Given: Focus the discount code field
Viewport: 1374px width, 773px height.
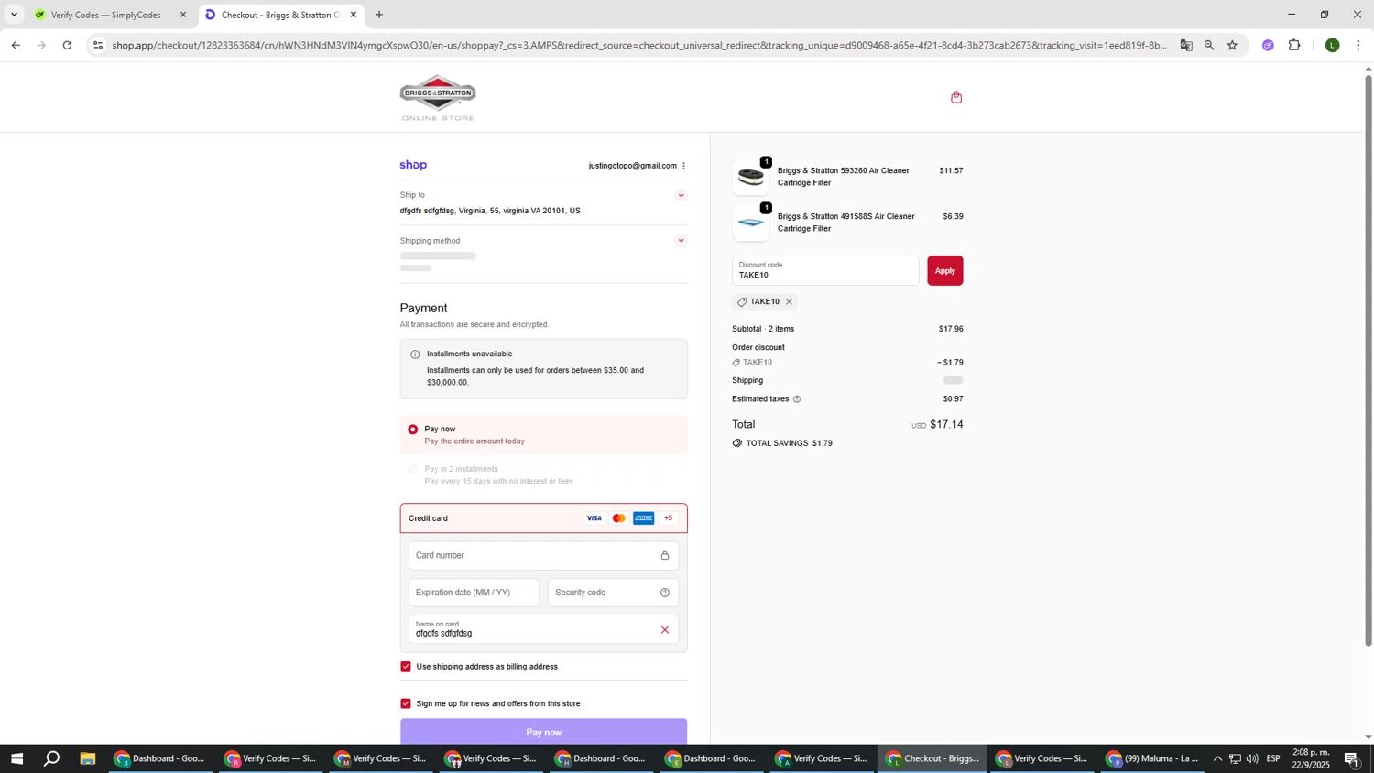Looking at the screenshot, I should 825,270.
